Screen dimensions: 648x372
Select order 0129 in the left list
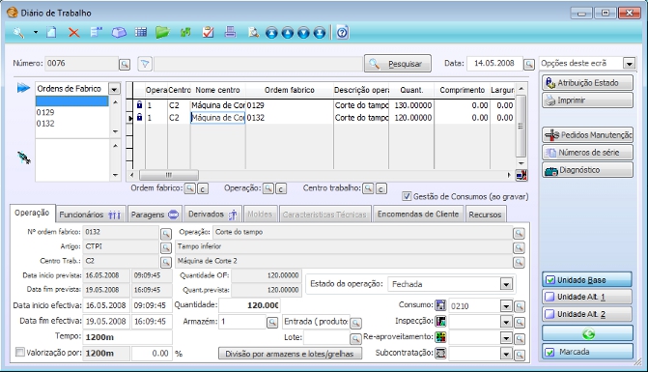coord(45,112)
